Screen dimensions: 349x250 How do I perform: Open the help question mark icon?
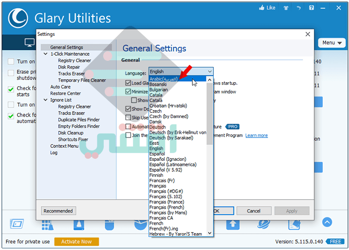click(312, 8)
